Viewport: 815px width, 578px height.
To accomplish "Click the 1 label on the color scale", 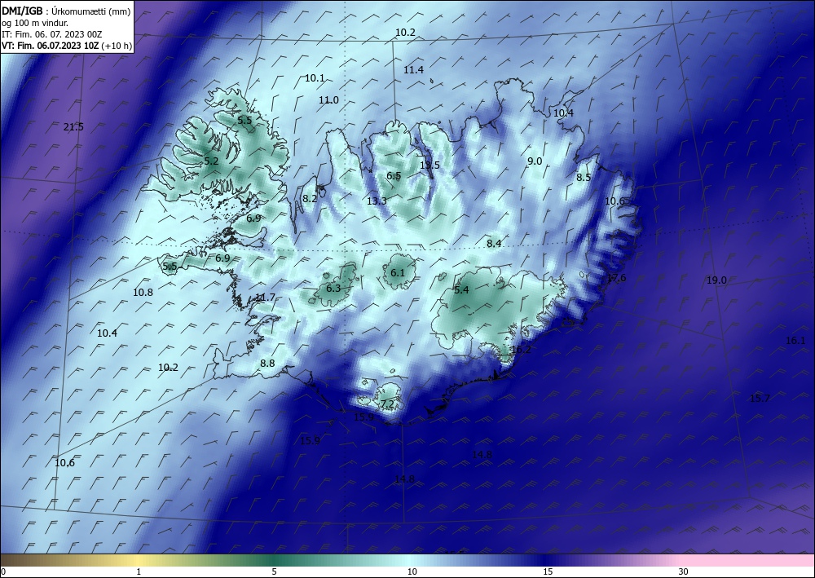I will point(139,571).
